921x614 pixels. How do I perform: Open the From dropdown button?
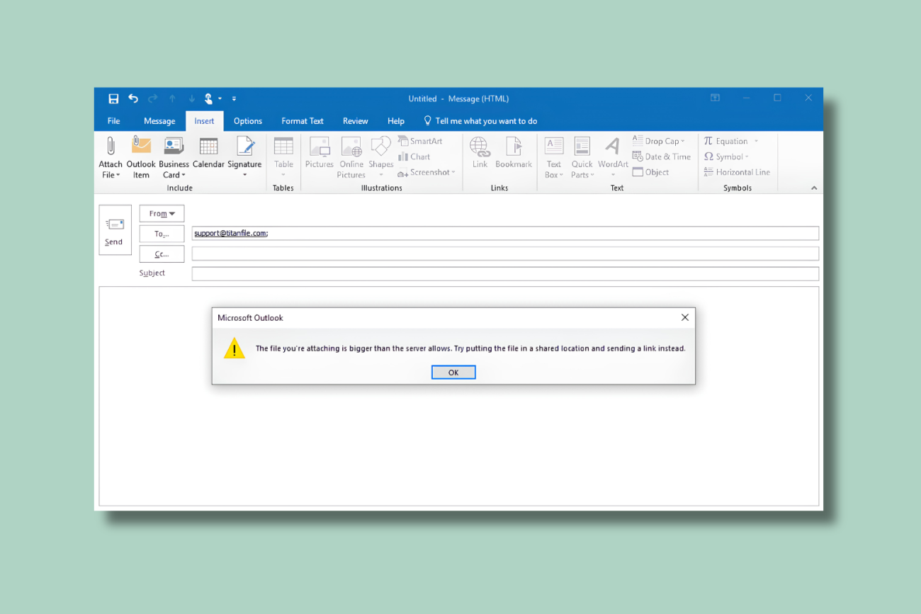(162, 213)
